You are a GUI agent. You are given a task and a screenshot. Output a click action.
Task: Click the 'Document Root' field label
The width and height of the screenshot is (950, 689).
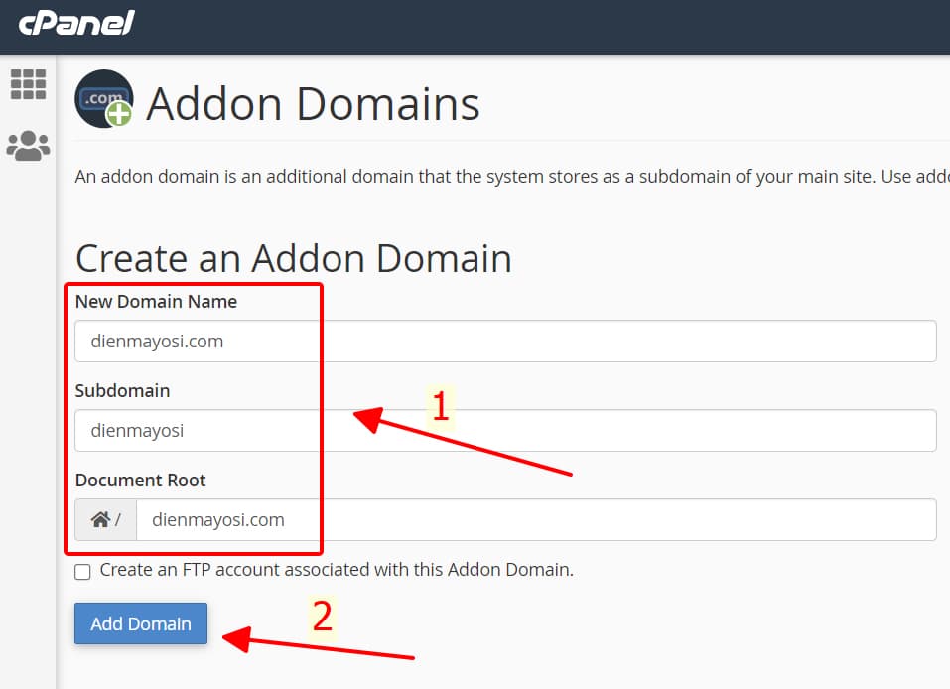(140, 481)
